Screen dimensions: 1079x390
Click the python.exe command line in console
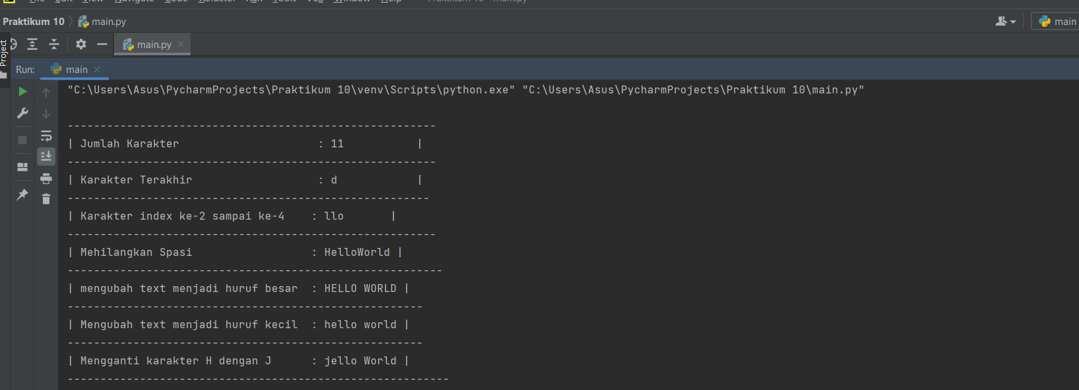tap(465, 89)
